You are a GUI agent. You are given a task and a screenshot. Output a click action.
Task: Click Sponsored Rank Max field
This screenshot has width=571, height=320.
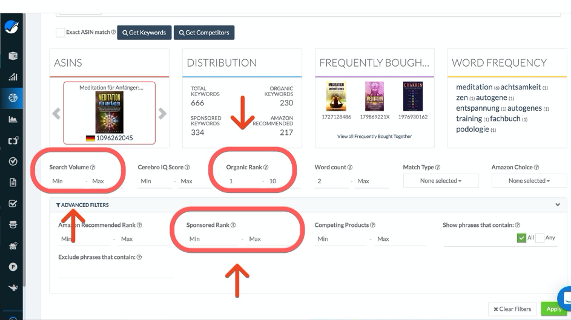tap(272, 239)
